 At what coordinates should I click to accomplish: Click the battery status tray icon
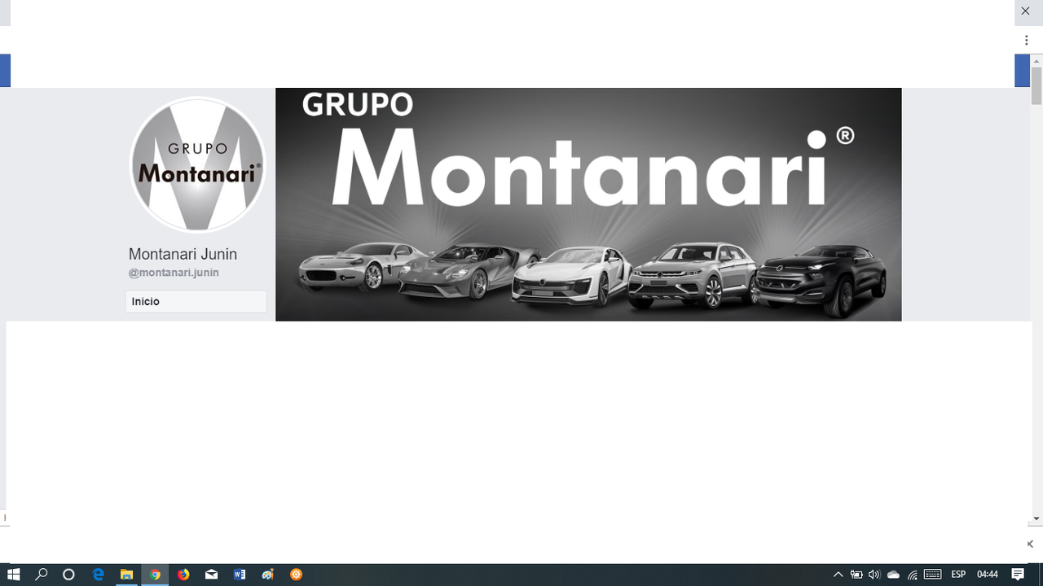pos(856,575)
